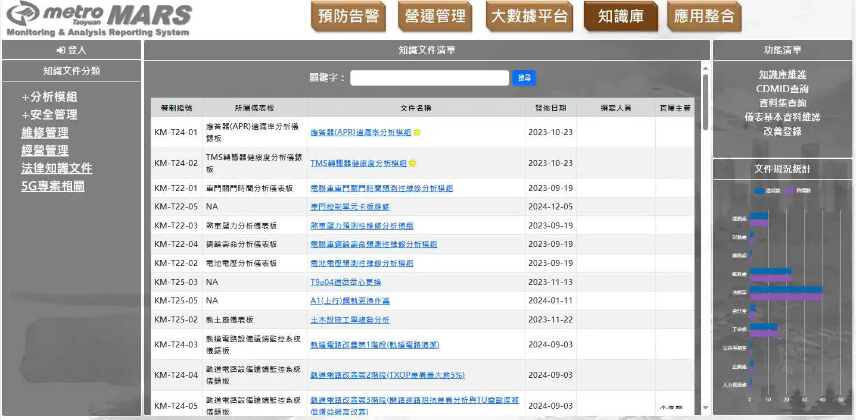Focus the 關鍵字 keyword input field

tap(429, 78)
